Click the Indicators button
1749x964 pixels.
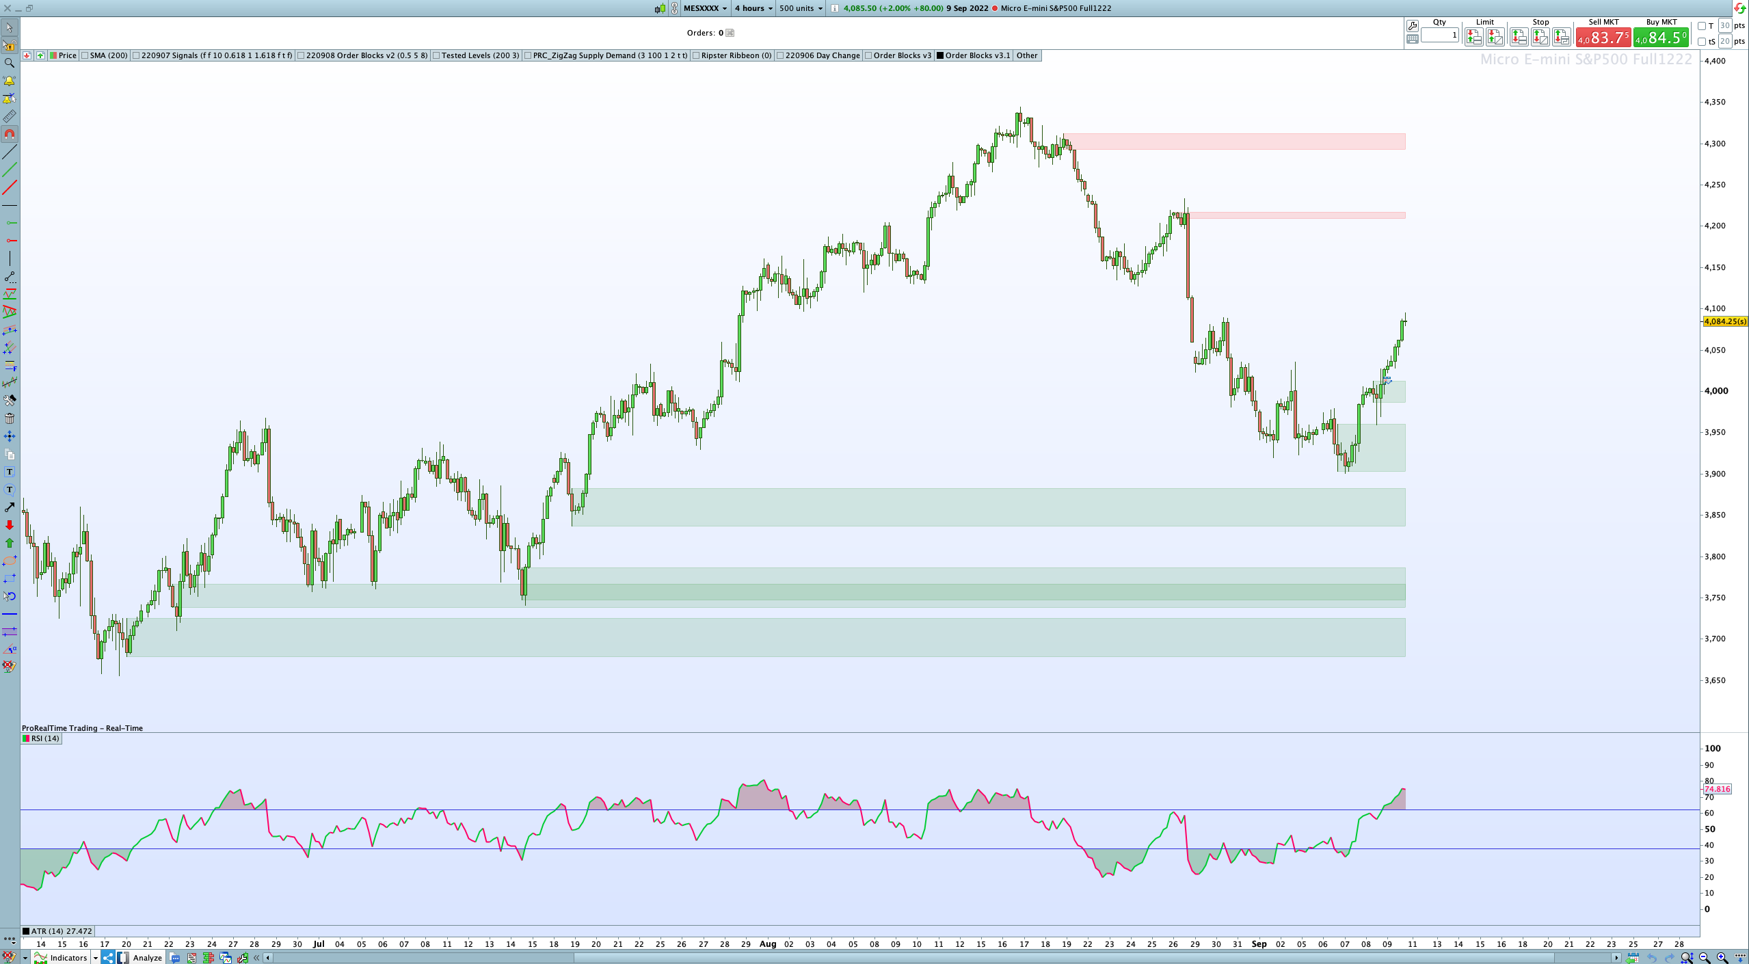point(68,957)
